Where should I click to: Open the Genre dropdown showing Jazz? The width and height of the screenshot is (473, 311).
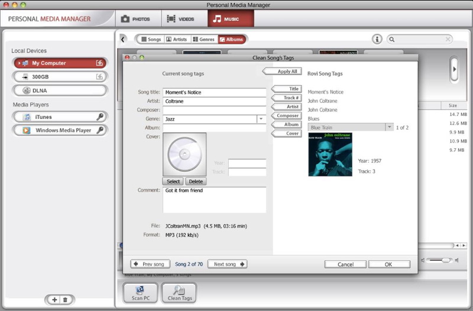tap(261, 119)
